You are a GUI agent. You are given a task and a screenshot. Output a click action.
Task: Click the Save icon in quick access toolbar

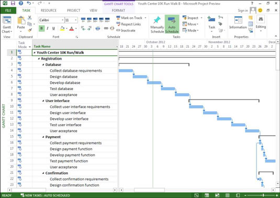(13, 3)
